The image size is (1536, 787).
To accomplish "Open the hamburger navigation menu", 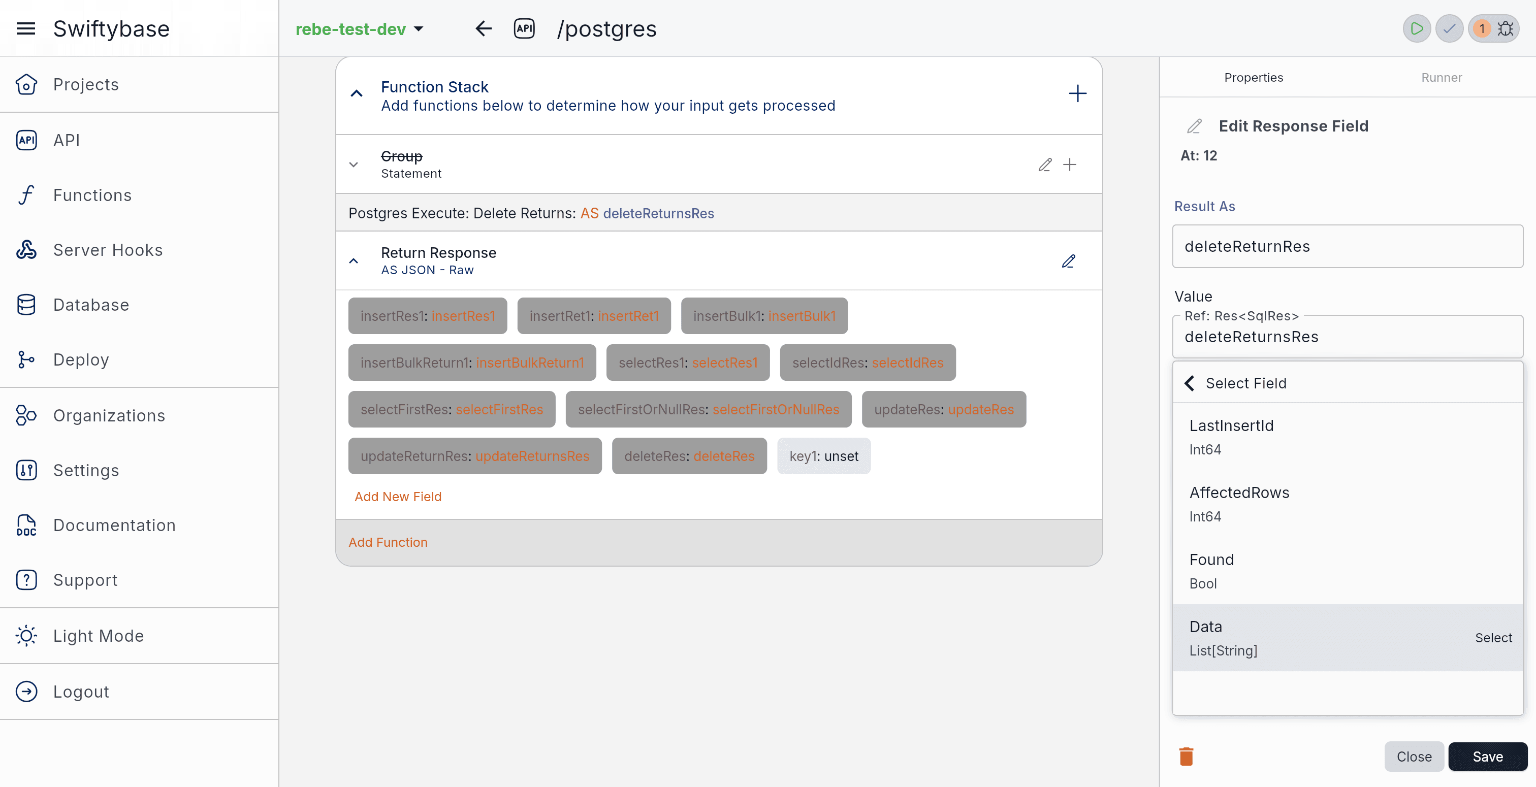I will pos(25,28).
